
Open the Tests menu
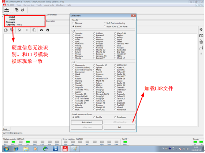point(19,5)
